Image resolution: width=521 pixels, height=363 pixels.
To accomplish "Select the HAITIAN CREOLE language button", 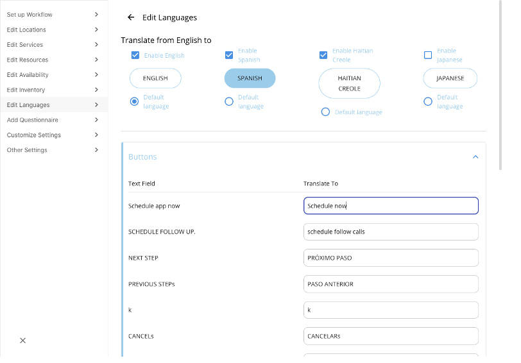I will [349, 83].
